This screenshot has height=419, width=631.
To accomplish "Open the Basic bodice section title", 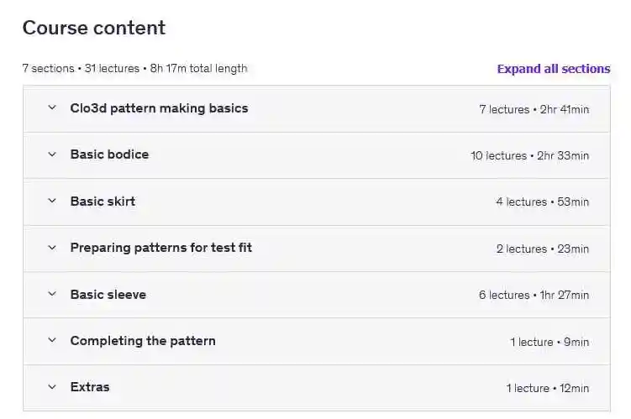I will point(109,155).
